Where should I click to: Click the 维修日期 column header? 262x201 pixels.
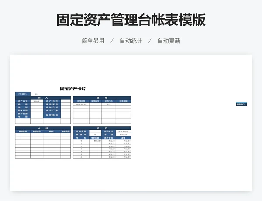[x=23, y=132]
